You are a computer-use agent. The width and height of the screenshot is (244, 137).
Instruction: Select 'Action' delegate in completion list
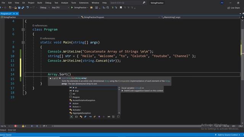pos(93,104)
